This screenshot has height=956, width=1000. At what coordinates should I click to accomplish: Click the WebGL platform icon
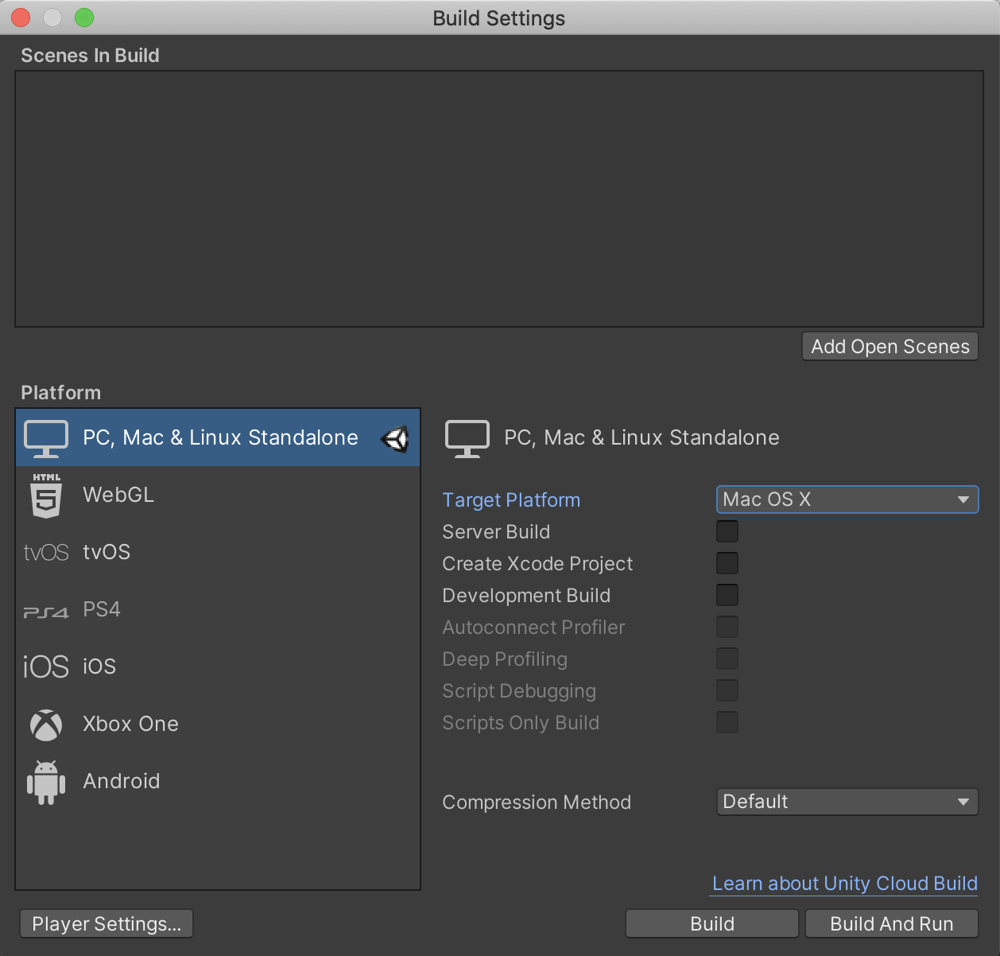(x=46, y=494)
